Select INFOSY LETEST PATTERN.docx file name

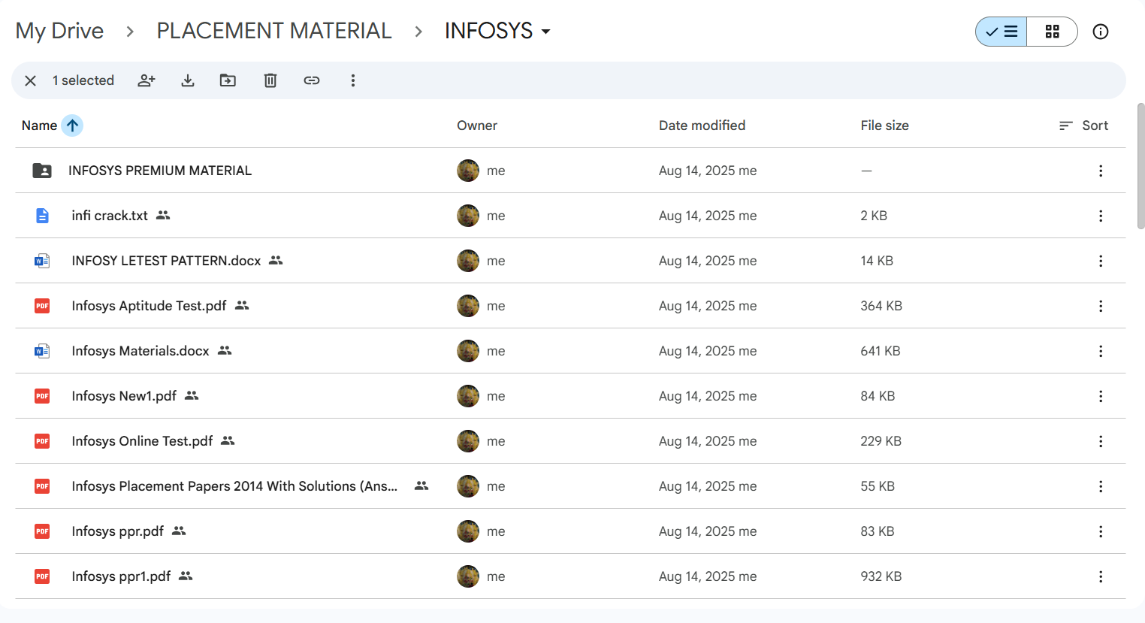coord(166,261)
